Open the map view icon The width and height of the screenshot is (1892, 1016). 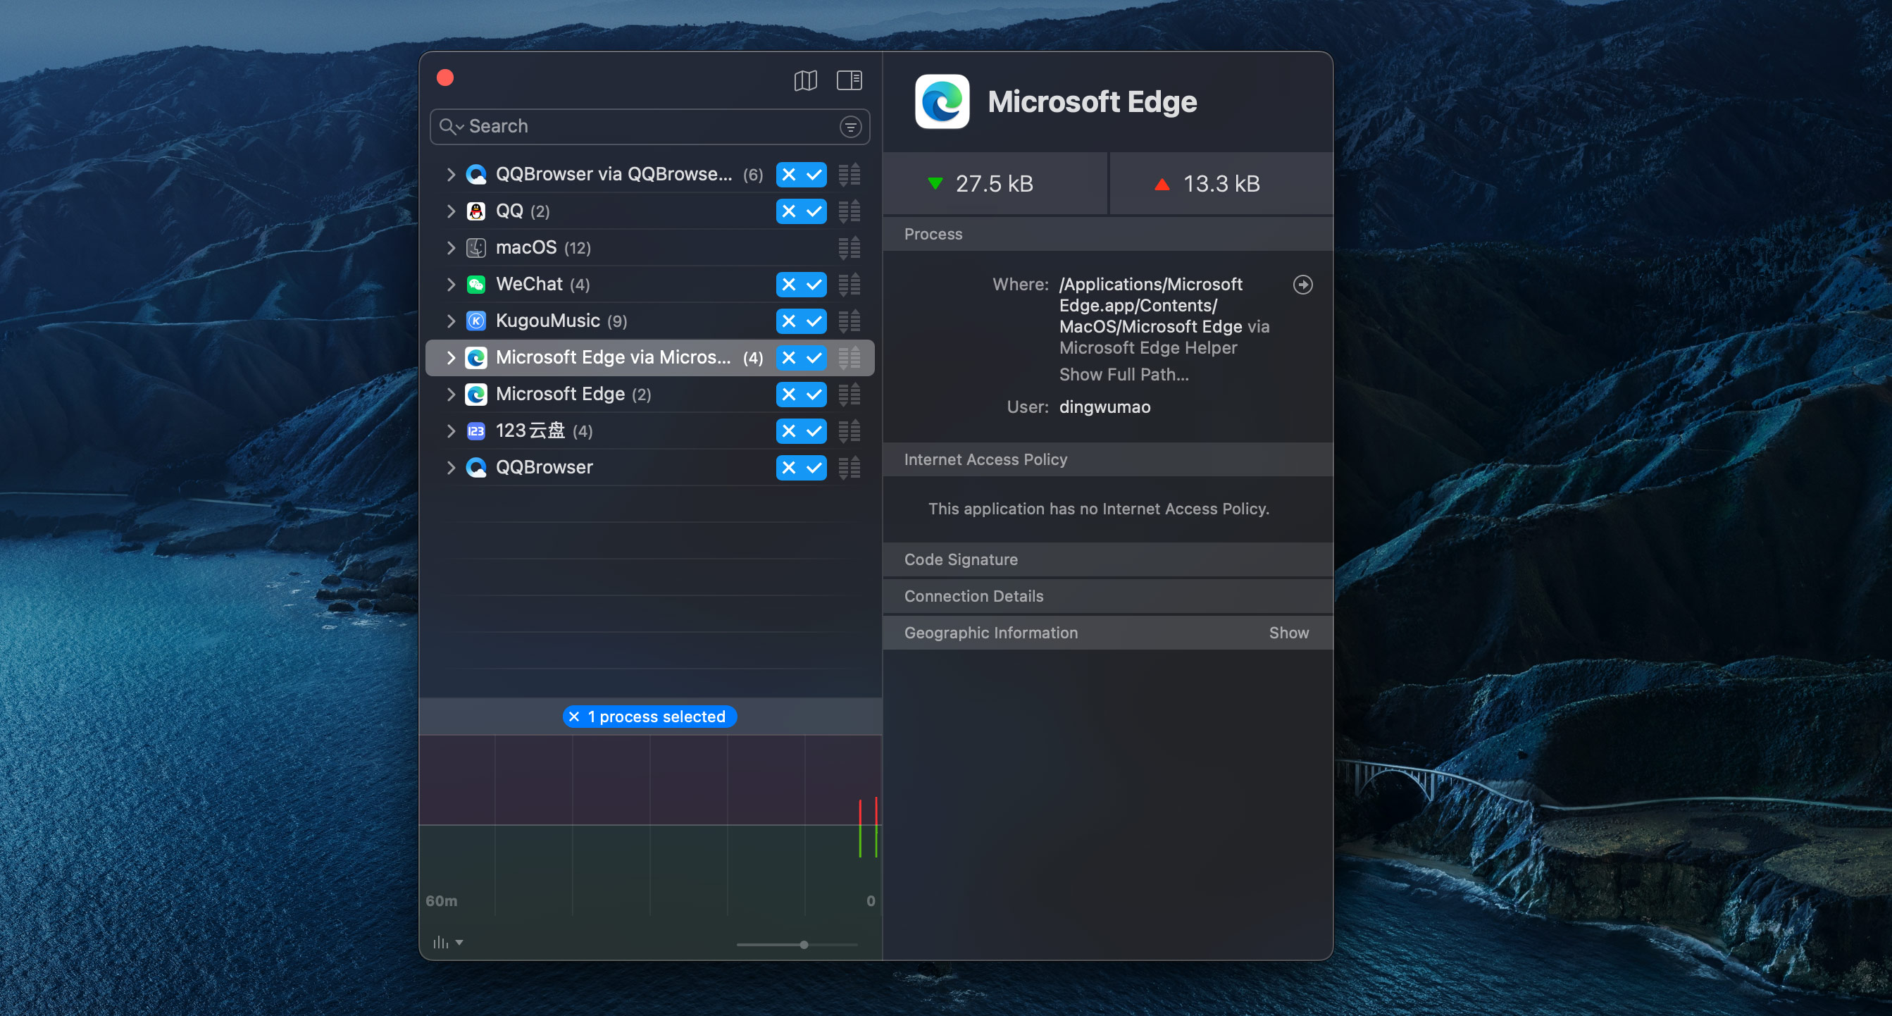pos(805,80)
